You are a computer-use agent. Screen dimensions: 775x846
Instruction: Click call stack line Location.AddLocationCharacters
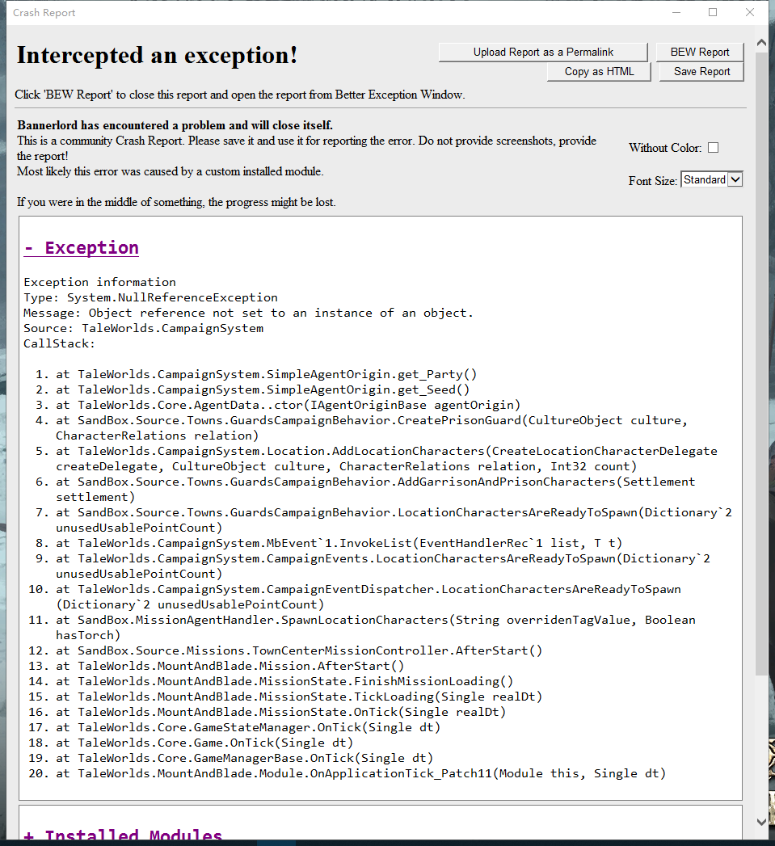(x=386, y=459)
